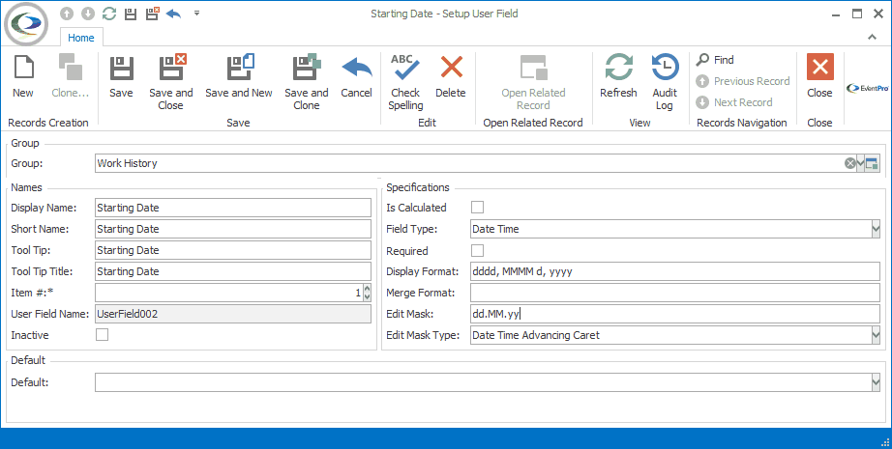Click the quick access save icon

pos(131,14)
